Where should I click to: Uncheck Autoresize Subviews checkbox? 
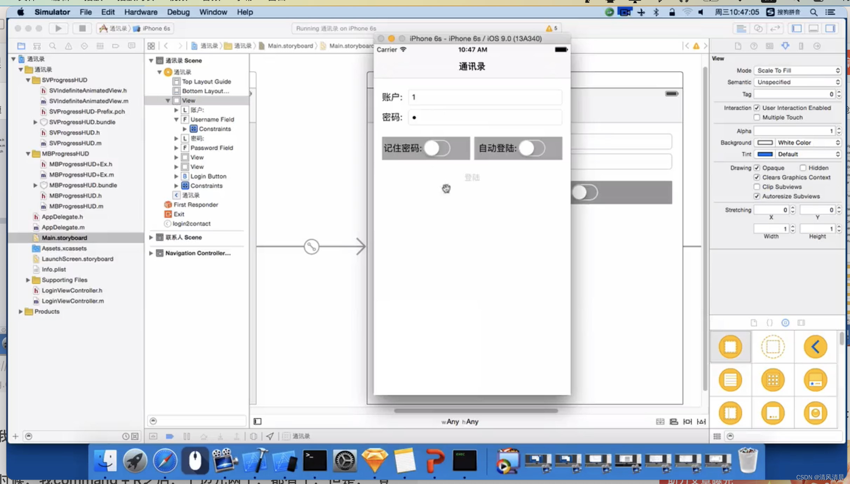click(x=757, y=196)
